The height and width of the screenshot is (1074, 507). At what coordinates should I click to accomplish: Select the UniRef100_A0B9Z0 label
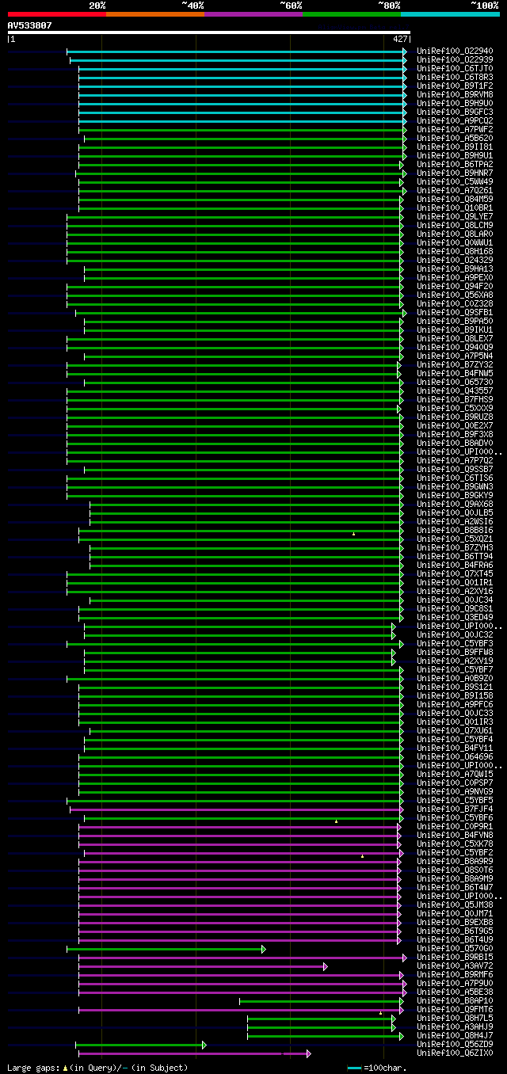(x=455, y=678)
